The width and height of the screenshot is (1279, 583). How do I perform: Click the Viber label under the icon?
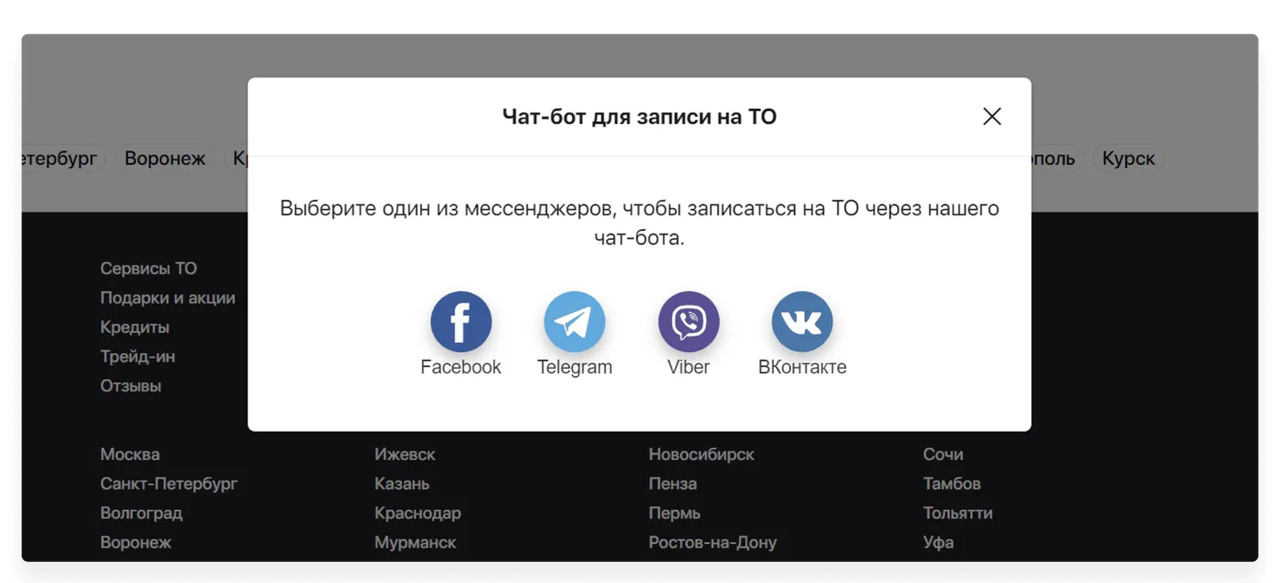[689, 367]
